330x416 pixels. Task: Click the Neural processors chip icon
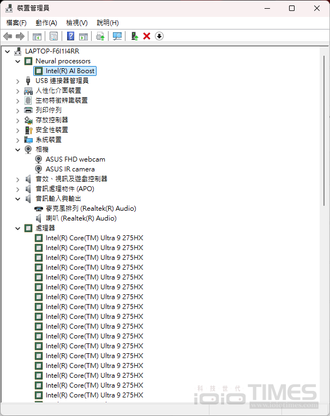click(x=28, y=61)
